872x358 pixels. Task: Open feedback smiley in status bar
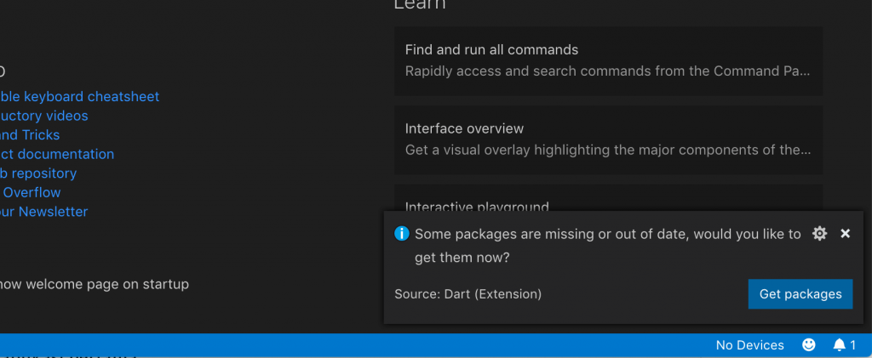(x=809, y=344)
